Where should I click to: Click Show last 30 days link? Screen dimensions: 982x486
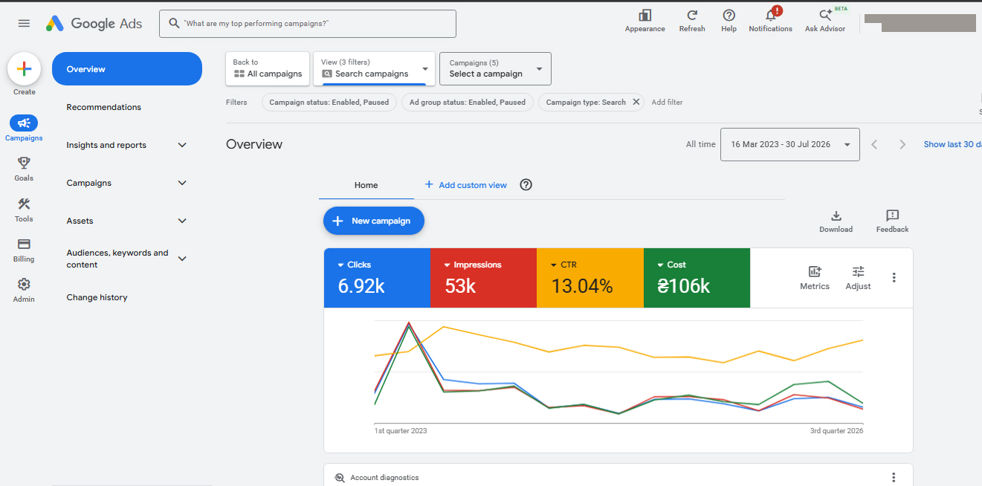(x=952, y=144)
